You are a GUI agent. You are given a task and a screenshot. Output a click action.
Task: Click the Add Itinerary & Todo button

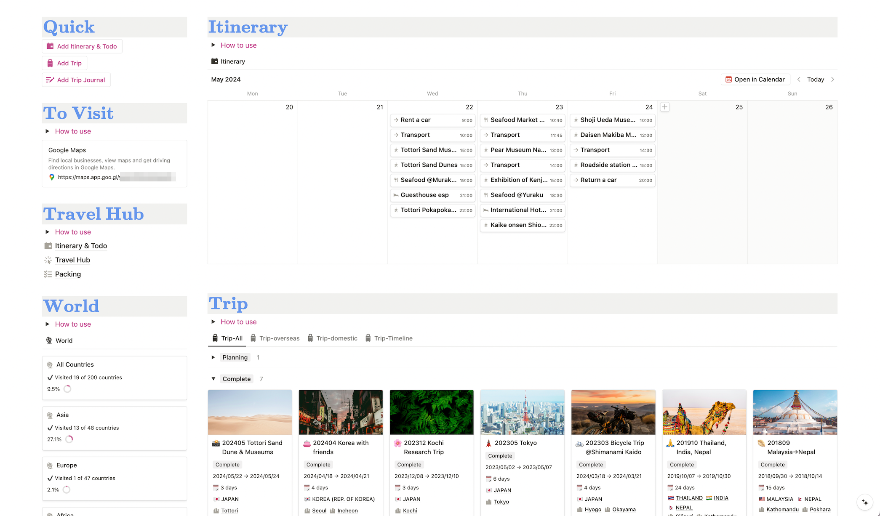[x=82, y=46]
